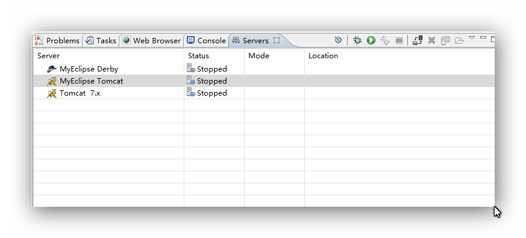Click the blue globe icon left of the debug bug
Viewport: 526px width, 238px height.
[338, 40]
